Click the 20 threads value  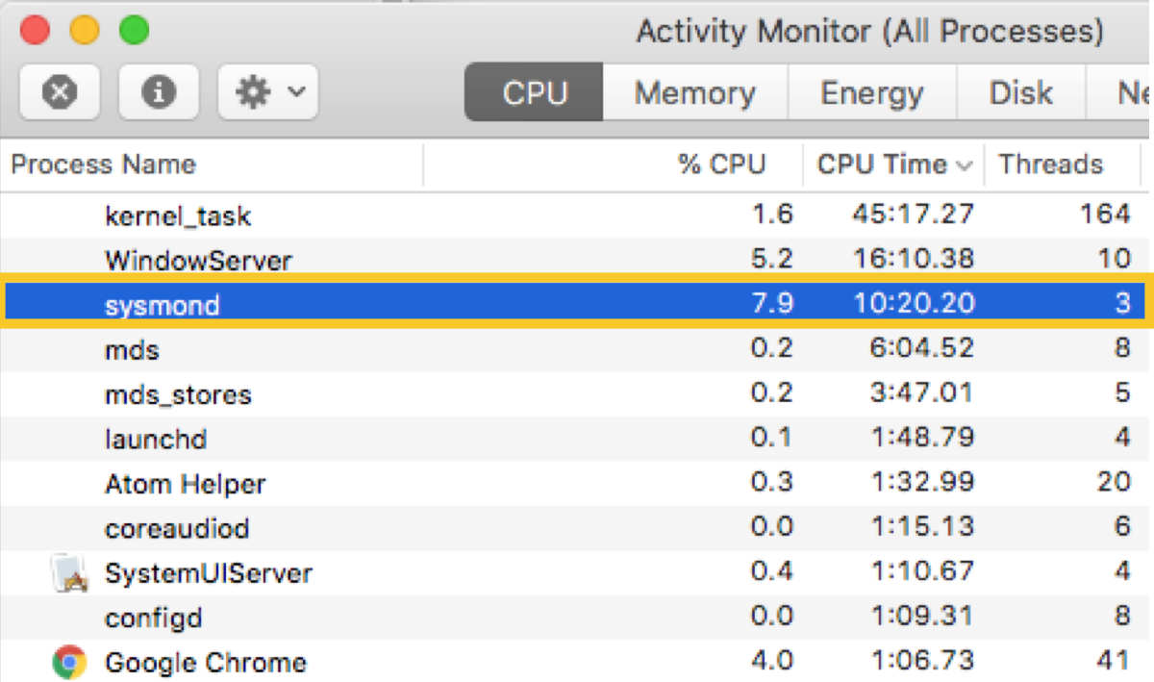(1114, 484)
